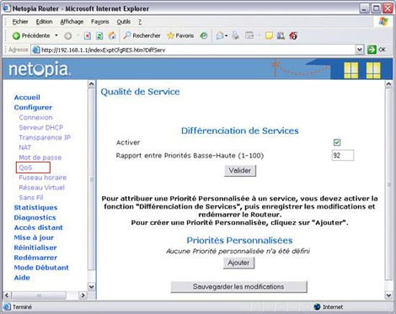The height and width of the screenshot is (314, 396).
Task: Open the Statistiques link
Action: (35, 208)
